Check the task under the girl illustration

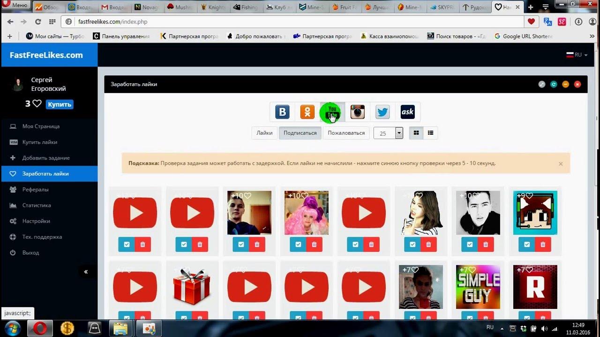412,244
